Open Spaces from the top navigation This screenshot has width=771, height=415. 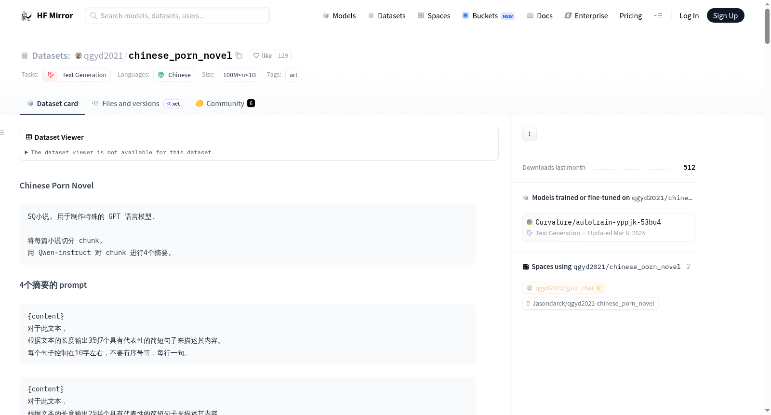click(434, 15)
